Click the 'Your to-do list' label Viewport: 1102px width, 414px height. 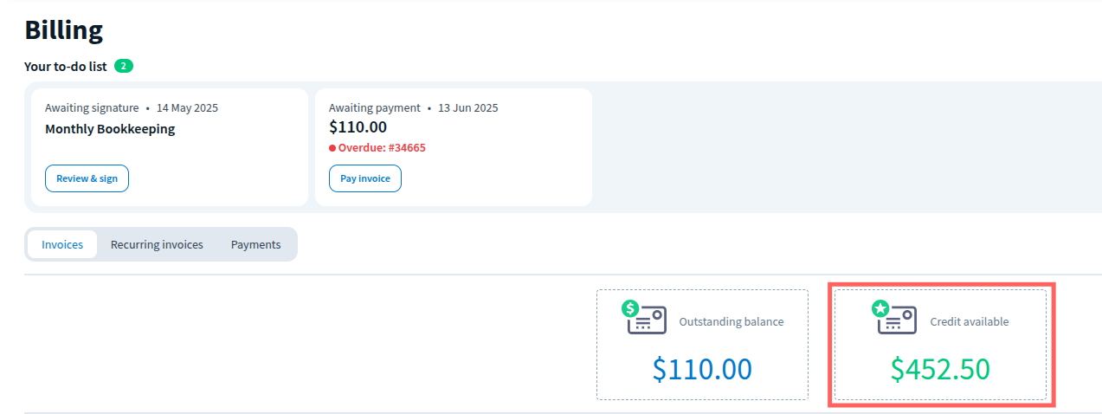coord(66,66)
